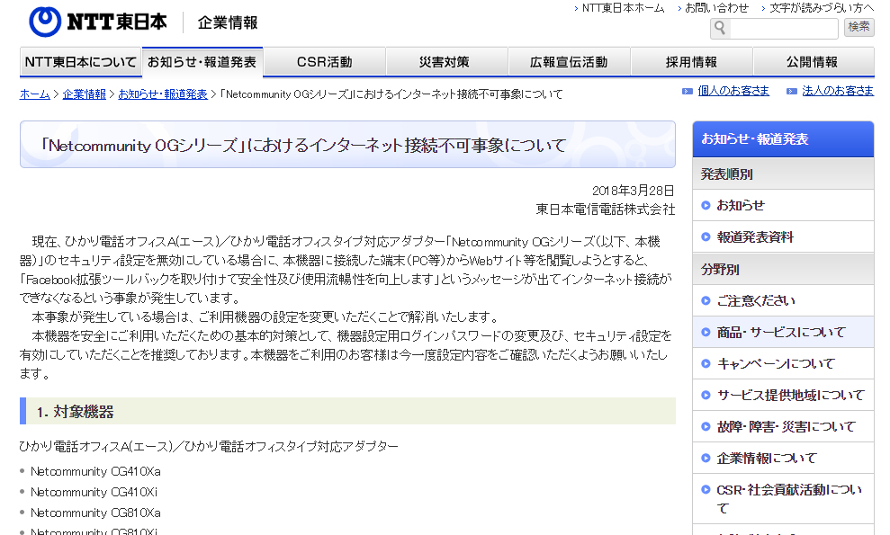Click bullet icon next to CSR・社会貢献活動について

pyautogui.click(x=706, y=489)
